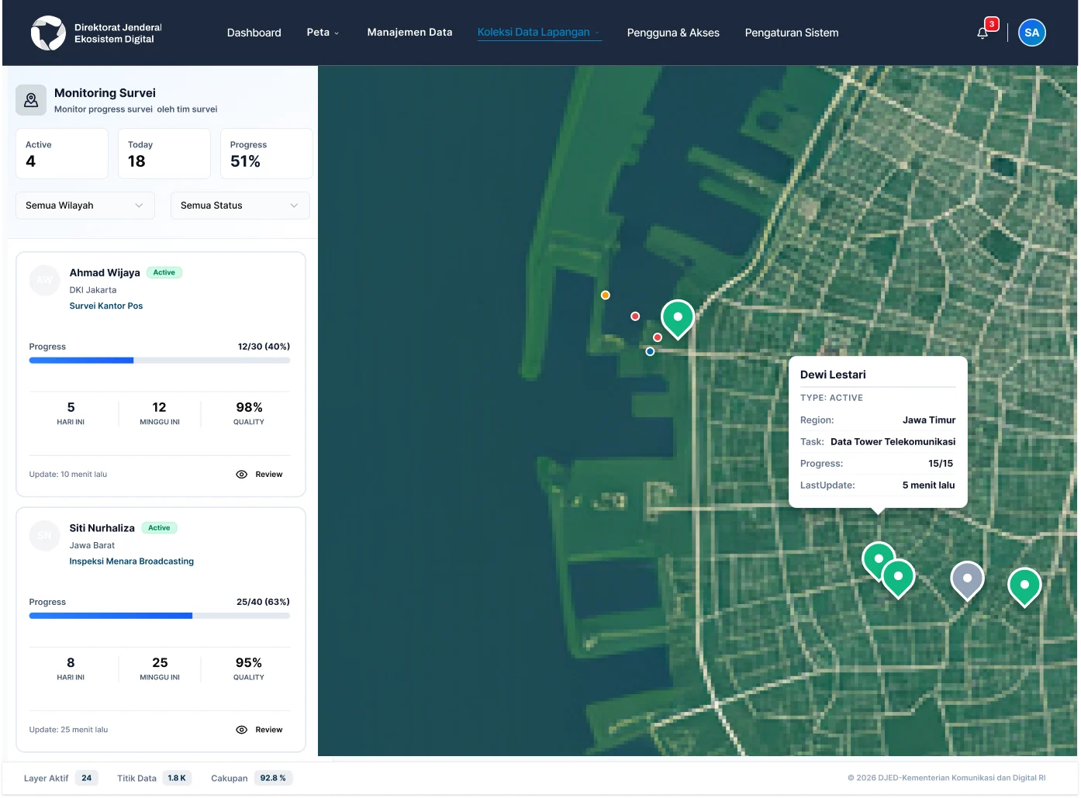Expand the Semua Status dropdown
The height and width of the screenshot is (798, 1081).
[240, 206]
